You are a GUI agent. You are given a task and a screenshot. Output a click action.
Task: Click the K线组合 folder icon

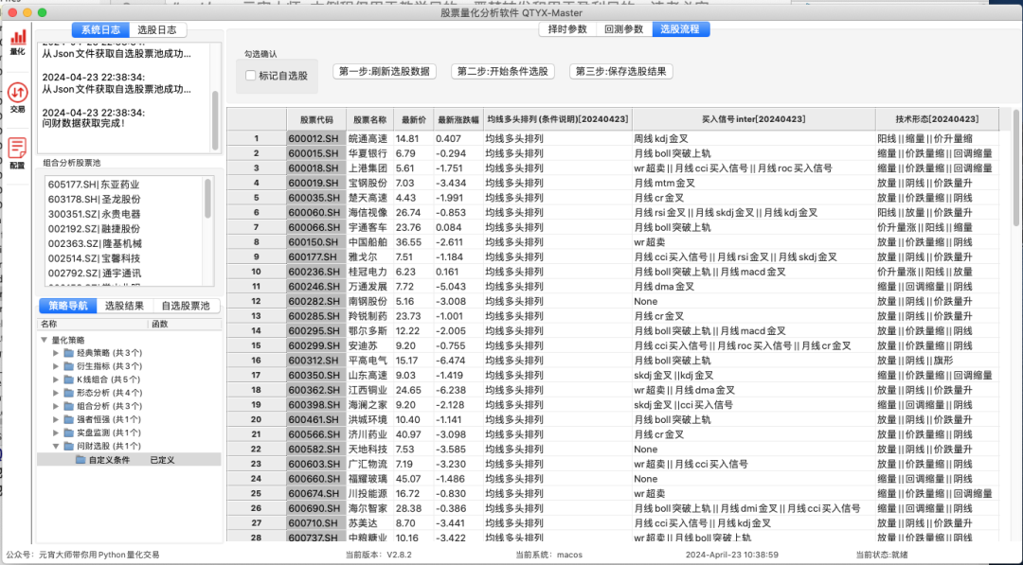(68, 380)
